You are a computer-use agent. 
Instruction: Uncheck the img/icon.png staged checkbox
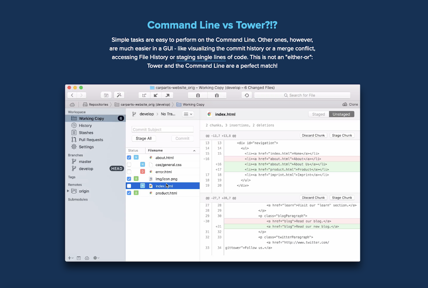click(x=129, y=179)
